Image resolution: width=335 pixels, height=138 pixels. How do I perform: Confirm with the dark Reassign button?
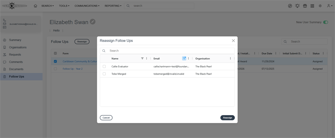coord(228,118)
